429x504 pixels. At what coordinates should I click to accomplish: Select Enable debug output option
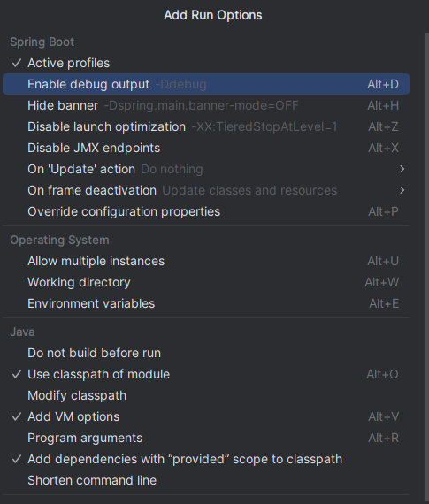coord(206,84)
